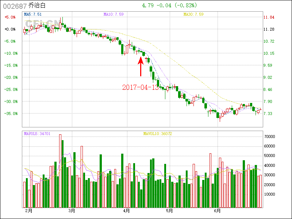Click the 11.84 price axis label

click(x=269, y=17)
